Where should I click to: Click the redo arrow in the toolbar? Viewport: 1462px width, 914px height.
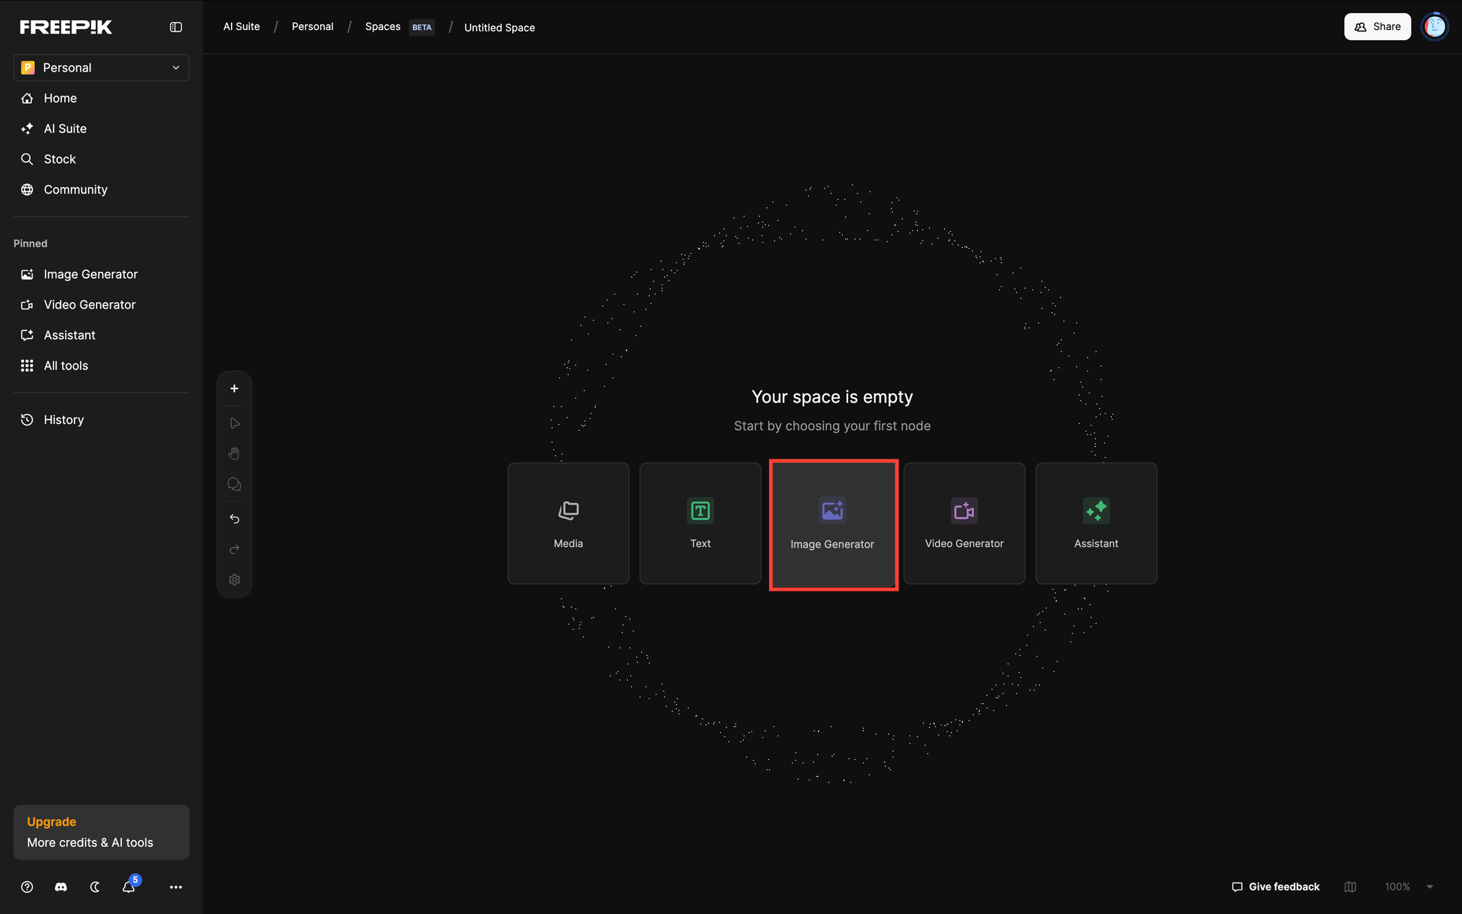[x=234, y=549]
